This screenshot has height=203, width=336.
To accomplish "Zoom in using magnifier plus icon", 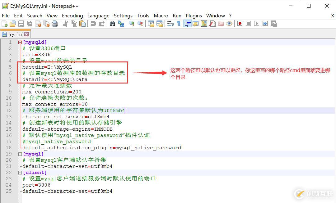I will click(132, 24).
